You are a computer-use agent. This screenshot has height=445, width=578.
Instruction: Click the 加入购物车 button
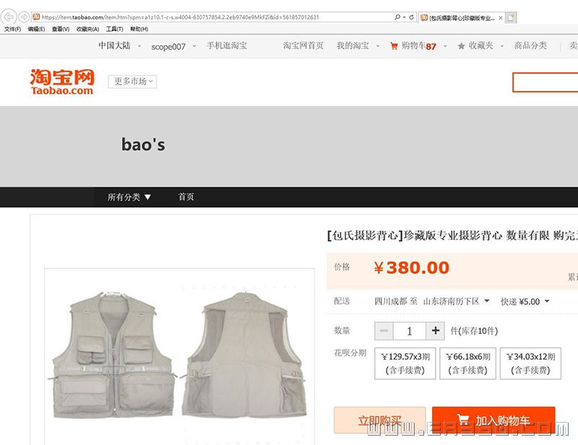(493, 420)
